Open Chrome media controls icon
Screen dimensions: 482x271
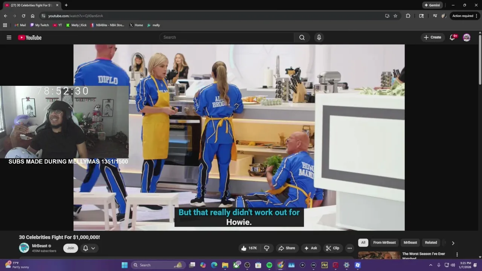[x=435, y=16]
